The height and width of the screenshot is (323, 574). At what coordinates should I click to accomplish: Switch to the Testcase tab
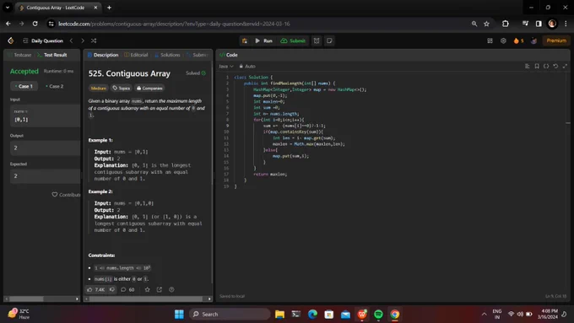click(x=19, y=55)
